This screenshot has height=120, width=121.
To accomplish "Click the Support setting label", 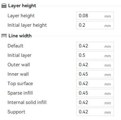I will (16, 112).
